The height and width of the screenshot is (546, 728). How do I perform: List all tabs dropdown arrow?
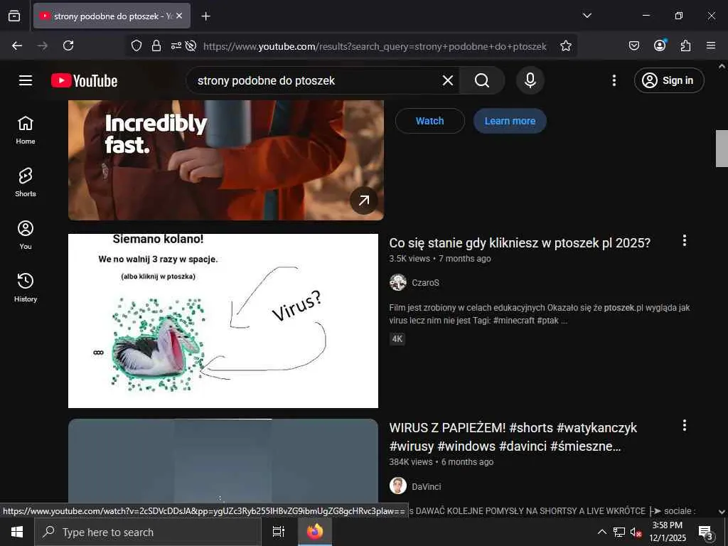[587, 16]
